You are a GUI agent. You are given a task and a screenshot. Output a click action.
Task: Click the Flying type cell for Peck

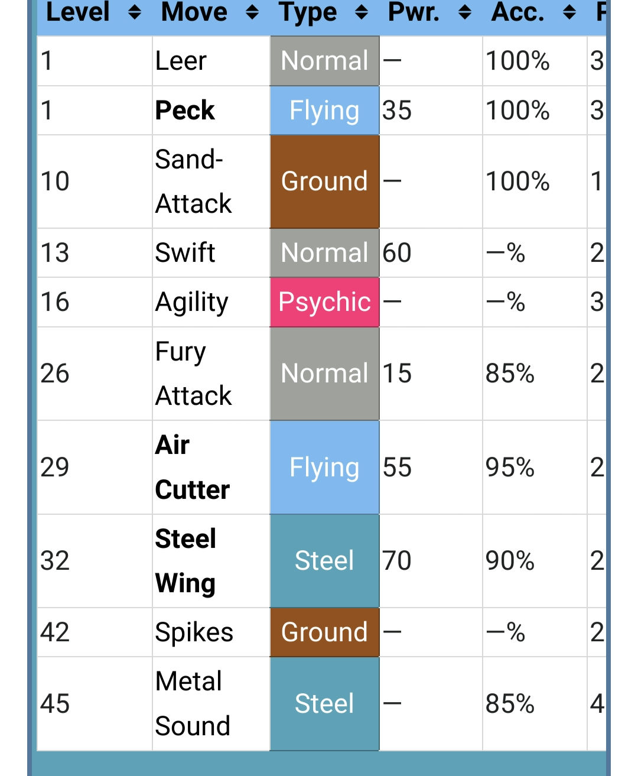[x=324, y=111]
